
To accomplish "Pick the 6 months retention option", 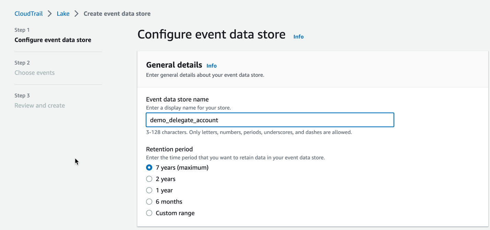I will coord(149,201).
